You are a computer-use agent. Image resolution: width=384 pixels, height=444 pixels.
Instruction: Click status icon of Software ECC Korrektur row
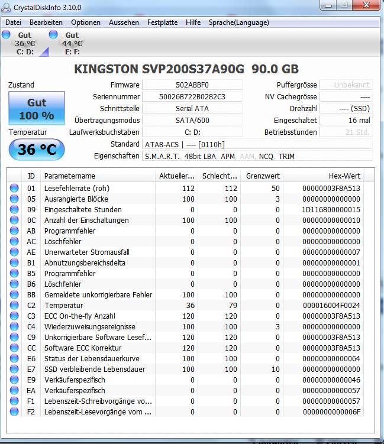click(14, 348)
